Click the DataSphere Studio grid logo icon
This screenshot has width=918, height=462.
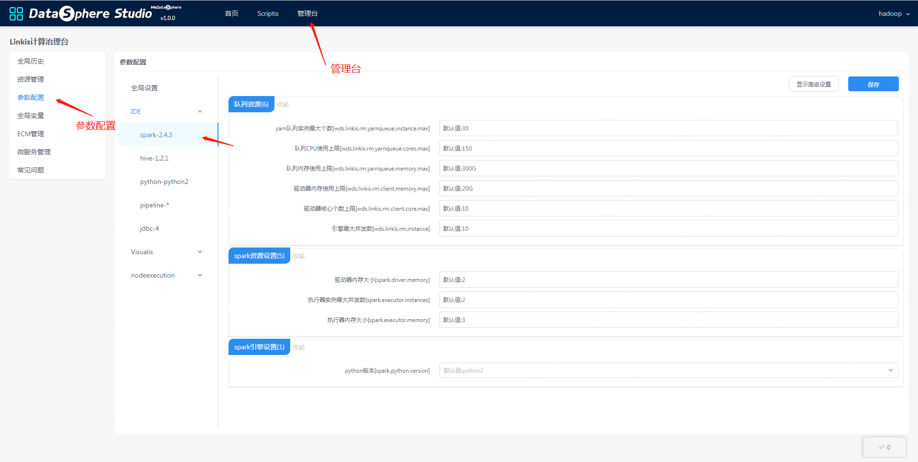pos(16,14)
